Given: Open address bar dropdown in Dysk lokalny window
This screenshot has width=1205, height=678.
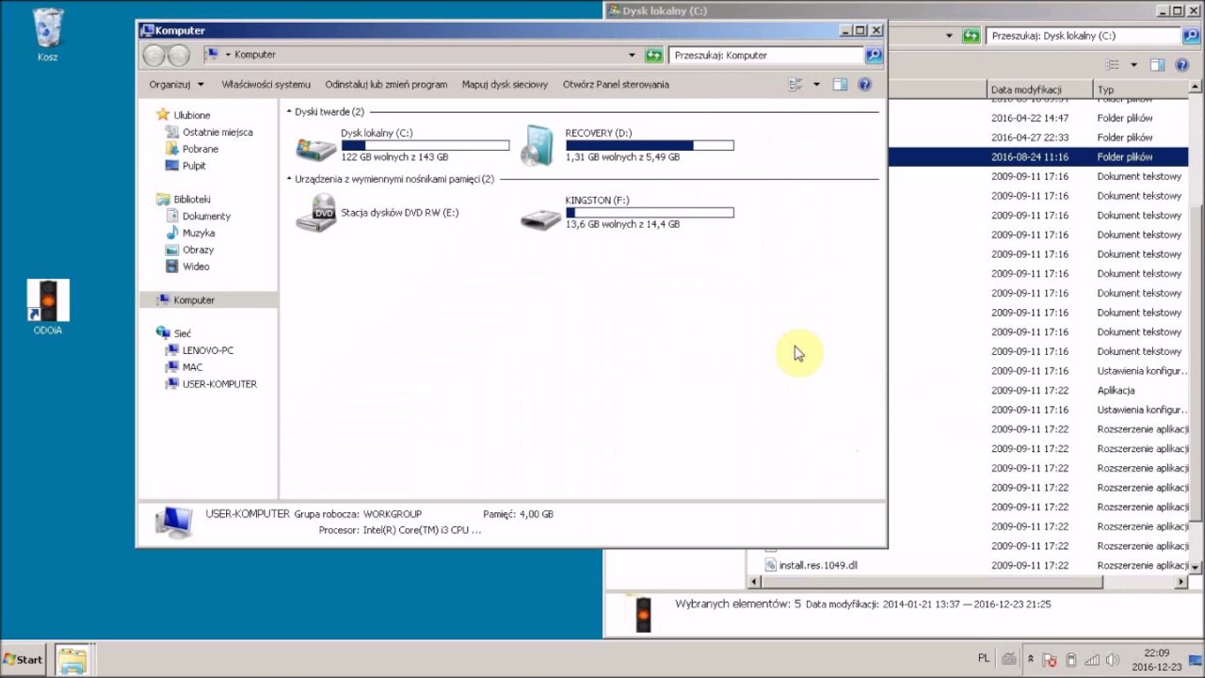Looking at the screenshot, I should (x=949, y=36).
